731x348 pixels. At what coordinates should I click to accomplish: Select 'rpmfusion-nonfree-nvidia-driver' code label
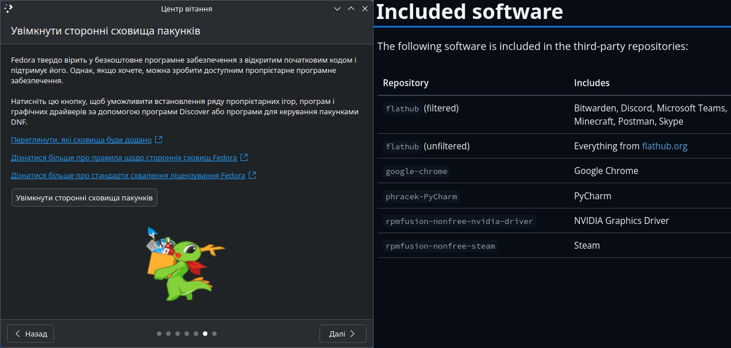pyautogui.click(x=459, y=221)
